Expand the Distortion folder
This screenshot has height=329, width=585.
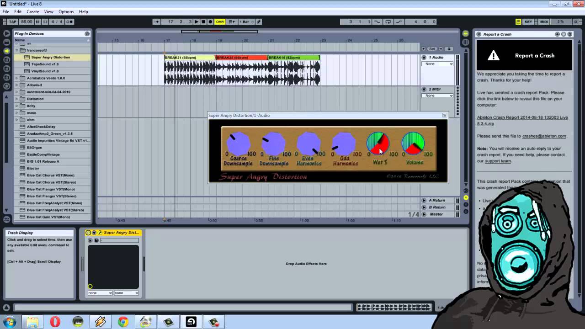pos(17,99)
